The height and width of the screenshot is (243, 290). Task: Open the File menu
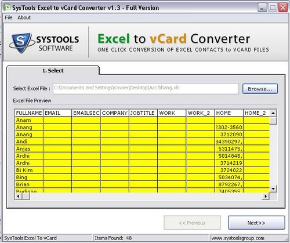pyautogui.click(x=9, y=17)
